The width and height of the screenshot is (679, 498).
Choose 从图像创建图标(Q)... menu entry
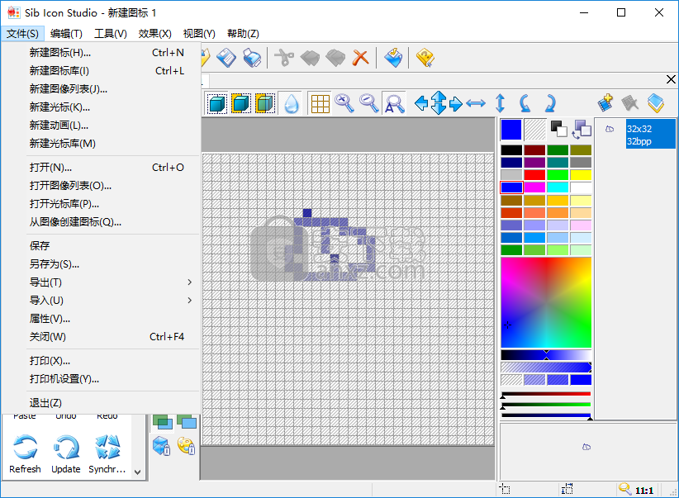pos(112,222)
